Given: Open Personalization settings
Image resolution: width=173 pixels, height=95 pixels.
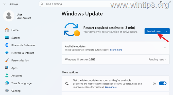Looking at the screenshot, I should tap(20, 60).
